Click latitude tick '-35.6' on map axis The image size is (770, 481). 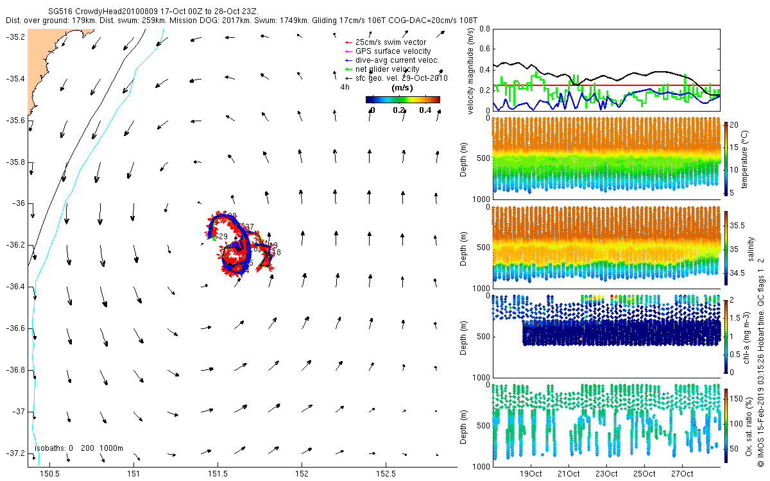pos(14,120)
